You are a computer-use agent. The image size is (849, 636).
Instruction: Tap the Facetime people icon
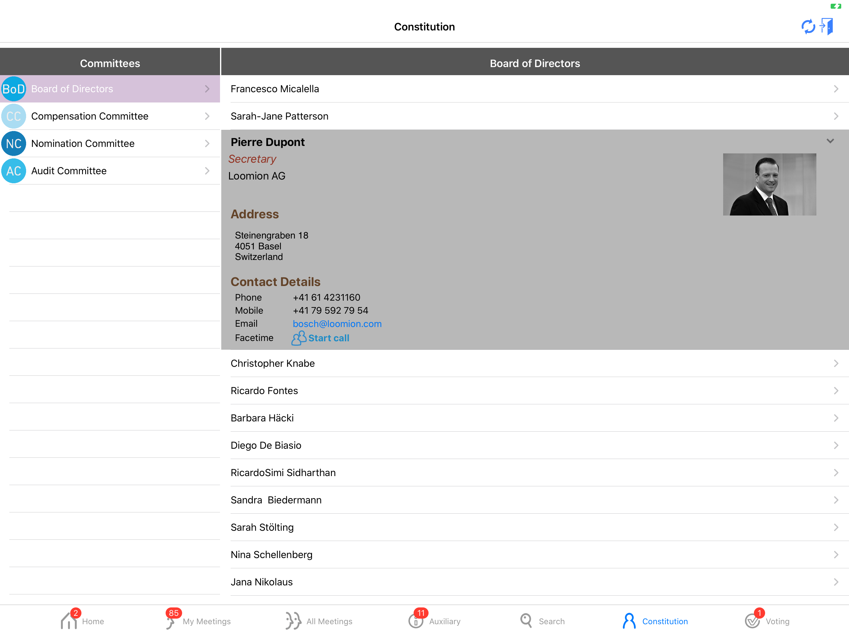pos(299,338)
